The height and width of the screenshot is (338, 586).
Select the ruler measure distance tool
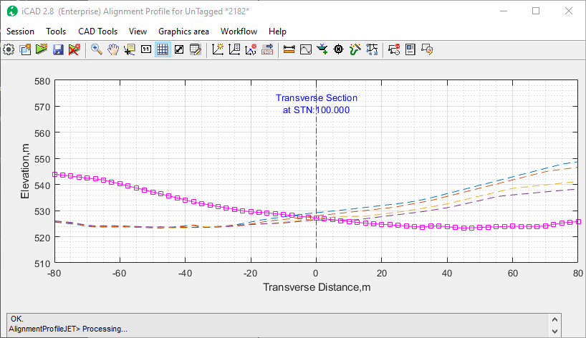coord(289,49)
